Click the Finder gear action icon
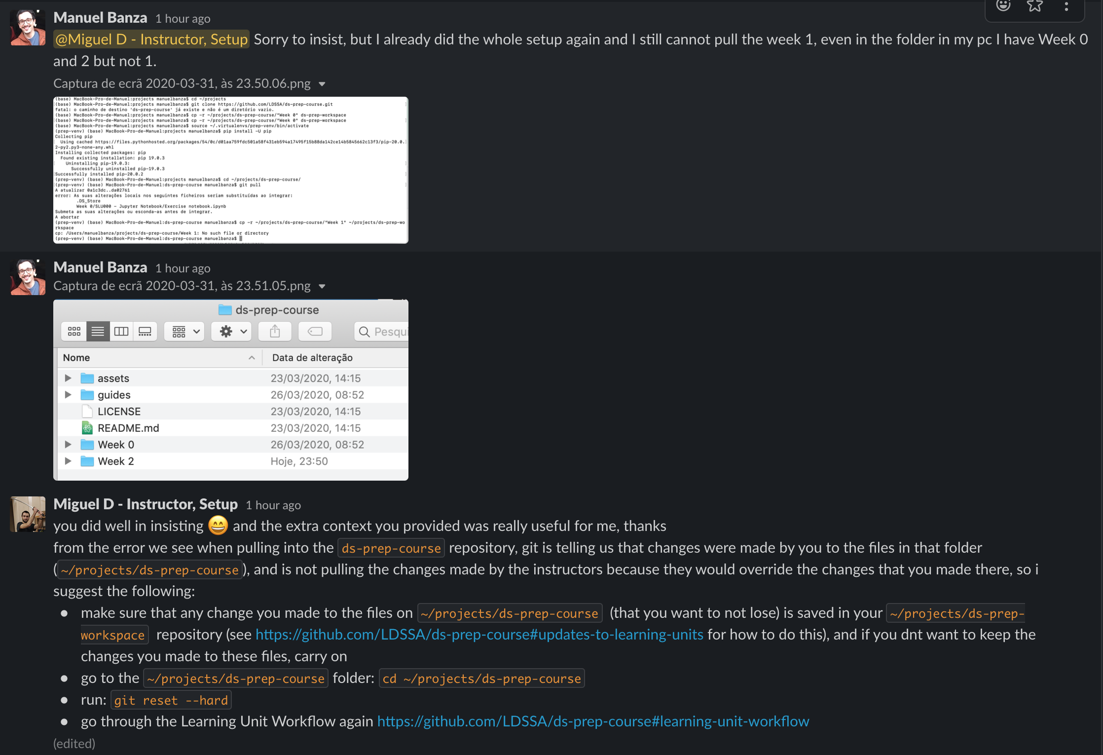Screen dimensions: 1103x755 coord(231,331)
